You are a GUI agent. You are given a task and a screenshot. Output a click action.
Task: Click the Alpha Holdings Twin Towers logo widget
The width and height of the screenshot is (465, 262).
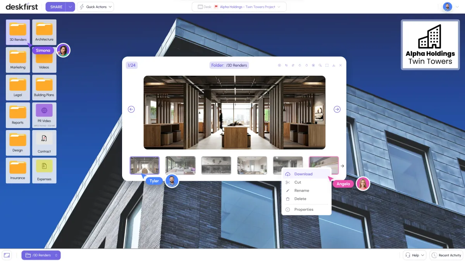click(430, 45)
